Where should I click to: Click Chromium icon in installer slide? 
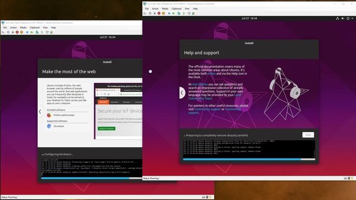point(49,126)
